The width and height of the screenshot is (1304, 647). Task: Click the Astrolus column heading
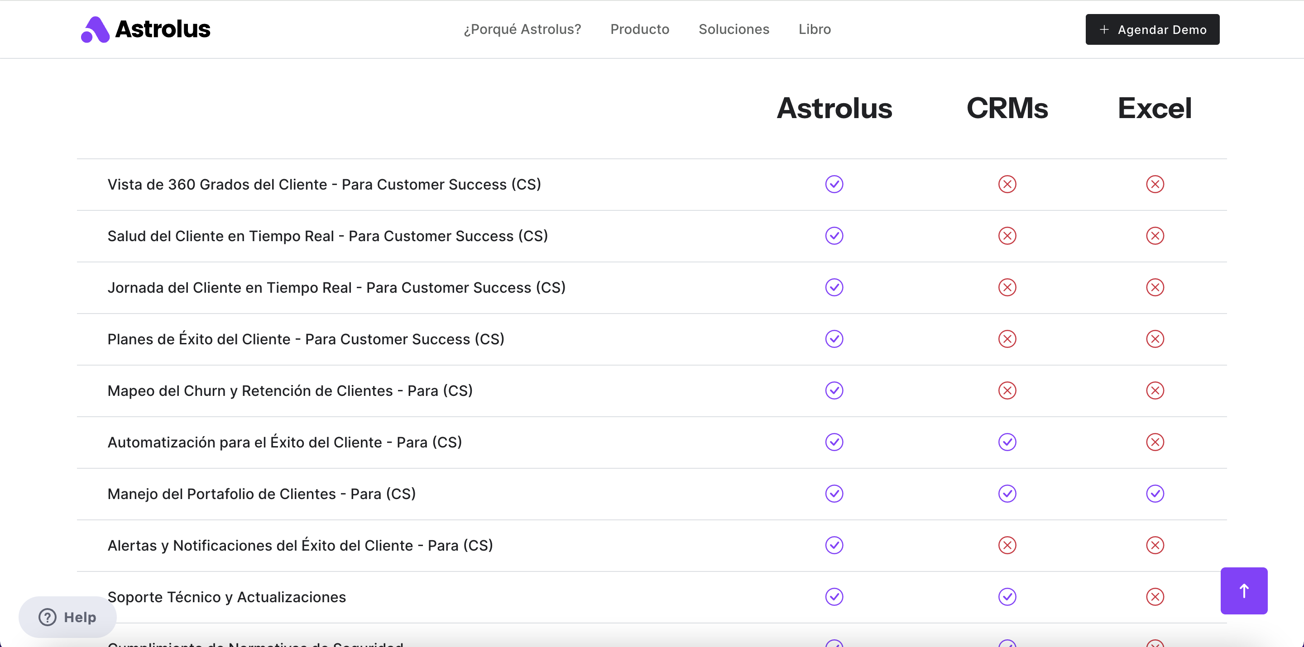coord(834,108)
